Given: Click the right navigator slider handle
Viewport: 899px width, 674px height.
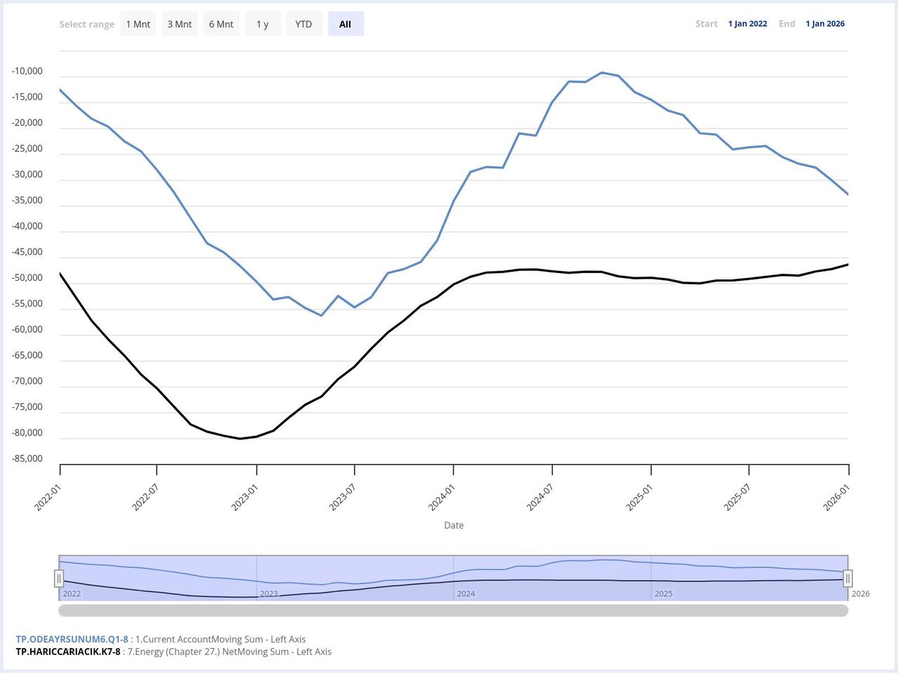Looking at the screenshot, I should [x=848, y=578].
